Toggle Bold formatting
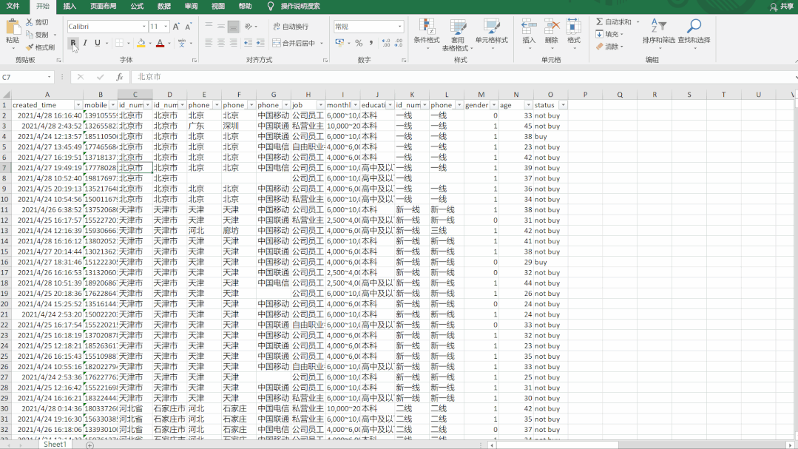798x449 pixels. tap(72, 43)
